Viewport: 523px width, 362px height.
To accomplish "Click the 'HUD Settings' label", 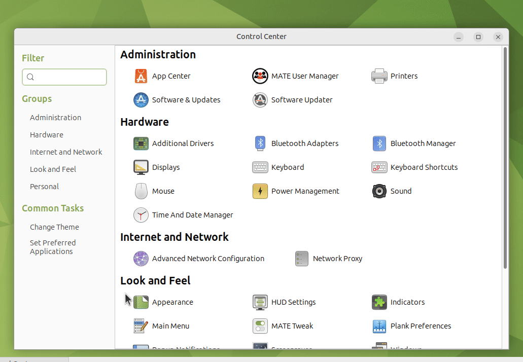I will point(293,302).
